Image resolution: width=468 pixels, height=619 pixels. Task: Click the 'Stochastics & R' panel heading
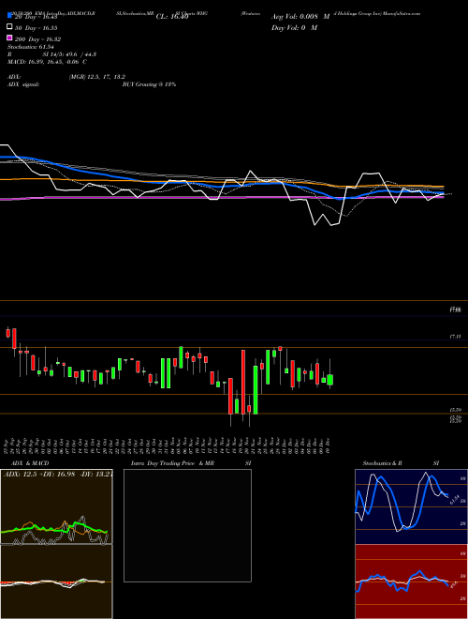(383, 463)
